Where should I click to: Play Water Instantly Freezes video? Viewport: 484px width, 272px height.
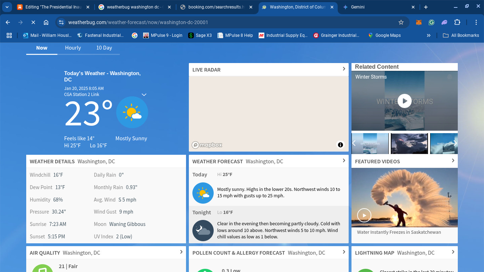tap(364, 215)
